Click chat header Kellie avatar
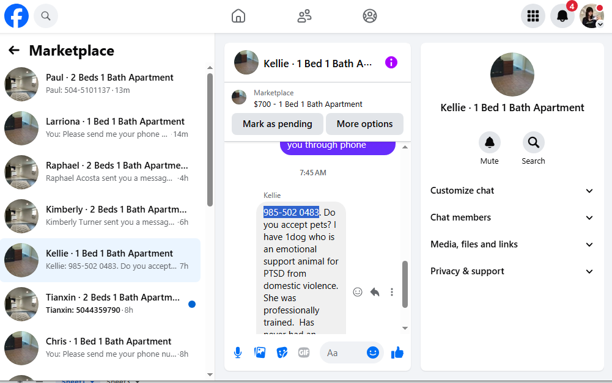Image resolution: width=612 pixels, height=383 pixels. pyautogui.click(x=246, y=62)
